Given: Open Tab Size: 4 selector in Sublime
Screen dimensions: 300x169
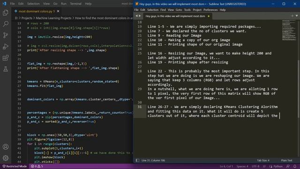Looking at the screenshot, I should tap(263, 161).
